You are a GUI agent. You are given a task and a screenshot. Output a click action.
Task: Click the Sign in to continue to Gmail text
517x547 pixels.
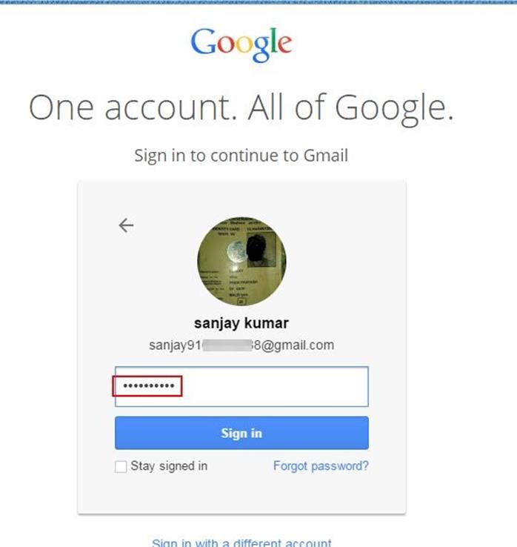point(241,156)
